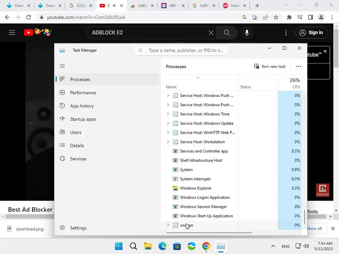This screenshot has width=339, height=254.
Task: Switch to the Performance page
Action: click(x=107, y=93)
